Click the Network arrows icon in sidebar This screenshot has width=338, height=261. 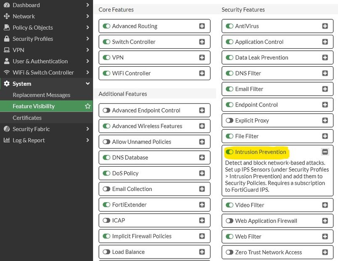pos(6,16)
